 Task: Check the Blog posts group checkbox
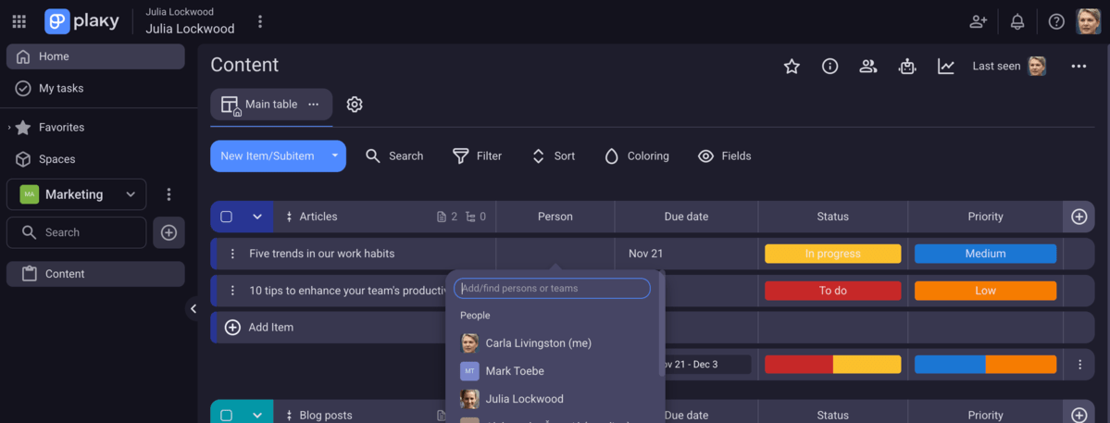[227, 416]
